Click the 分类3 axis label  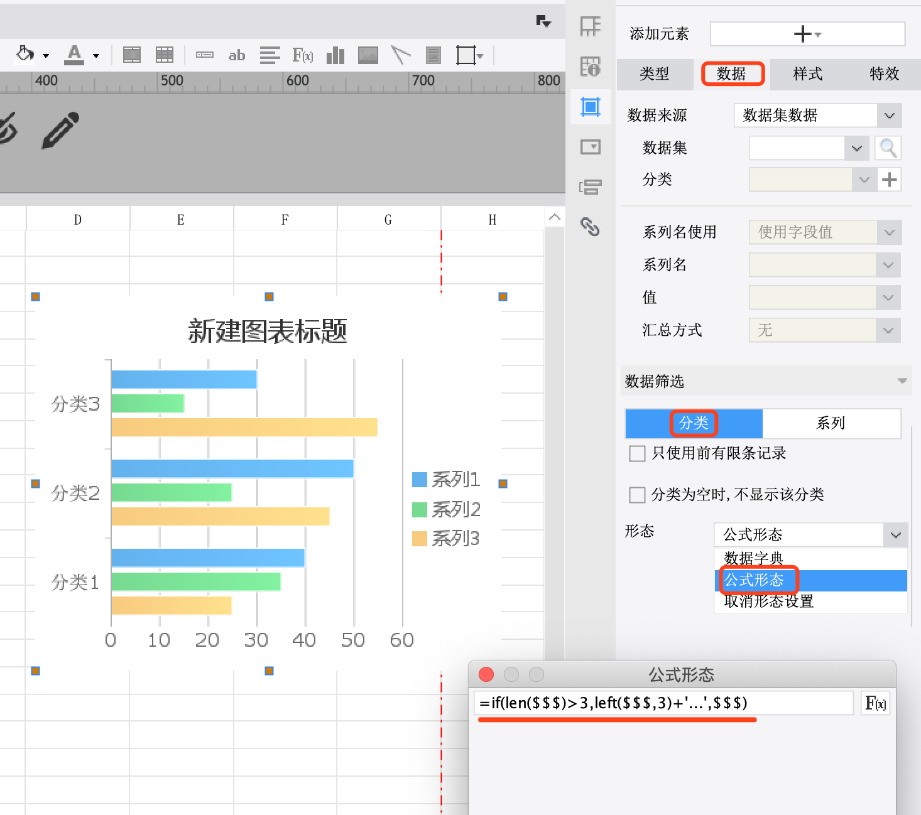pyautogui.click(x=76, y=404)
